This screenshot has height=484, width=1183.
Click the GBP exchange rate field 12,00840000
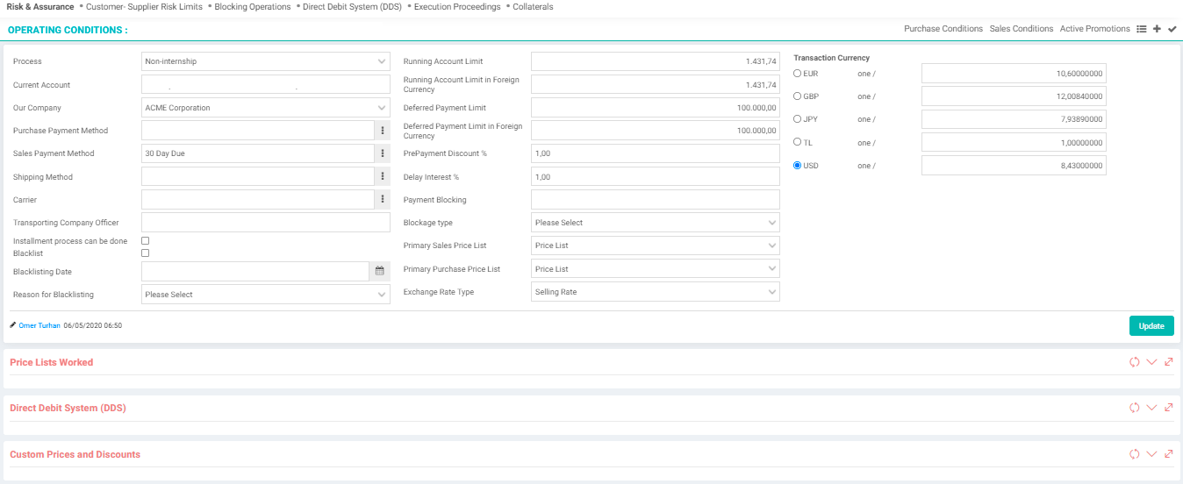coord(1014,96)
